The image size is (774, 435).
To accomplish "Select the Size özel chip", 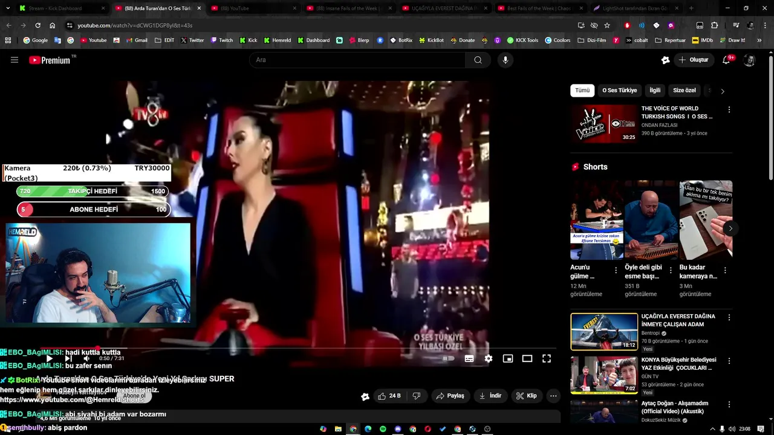I will [685, 90].
